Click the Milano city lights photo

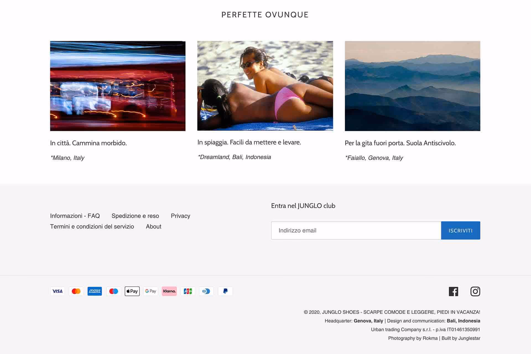click(118, 86)
